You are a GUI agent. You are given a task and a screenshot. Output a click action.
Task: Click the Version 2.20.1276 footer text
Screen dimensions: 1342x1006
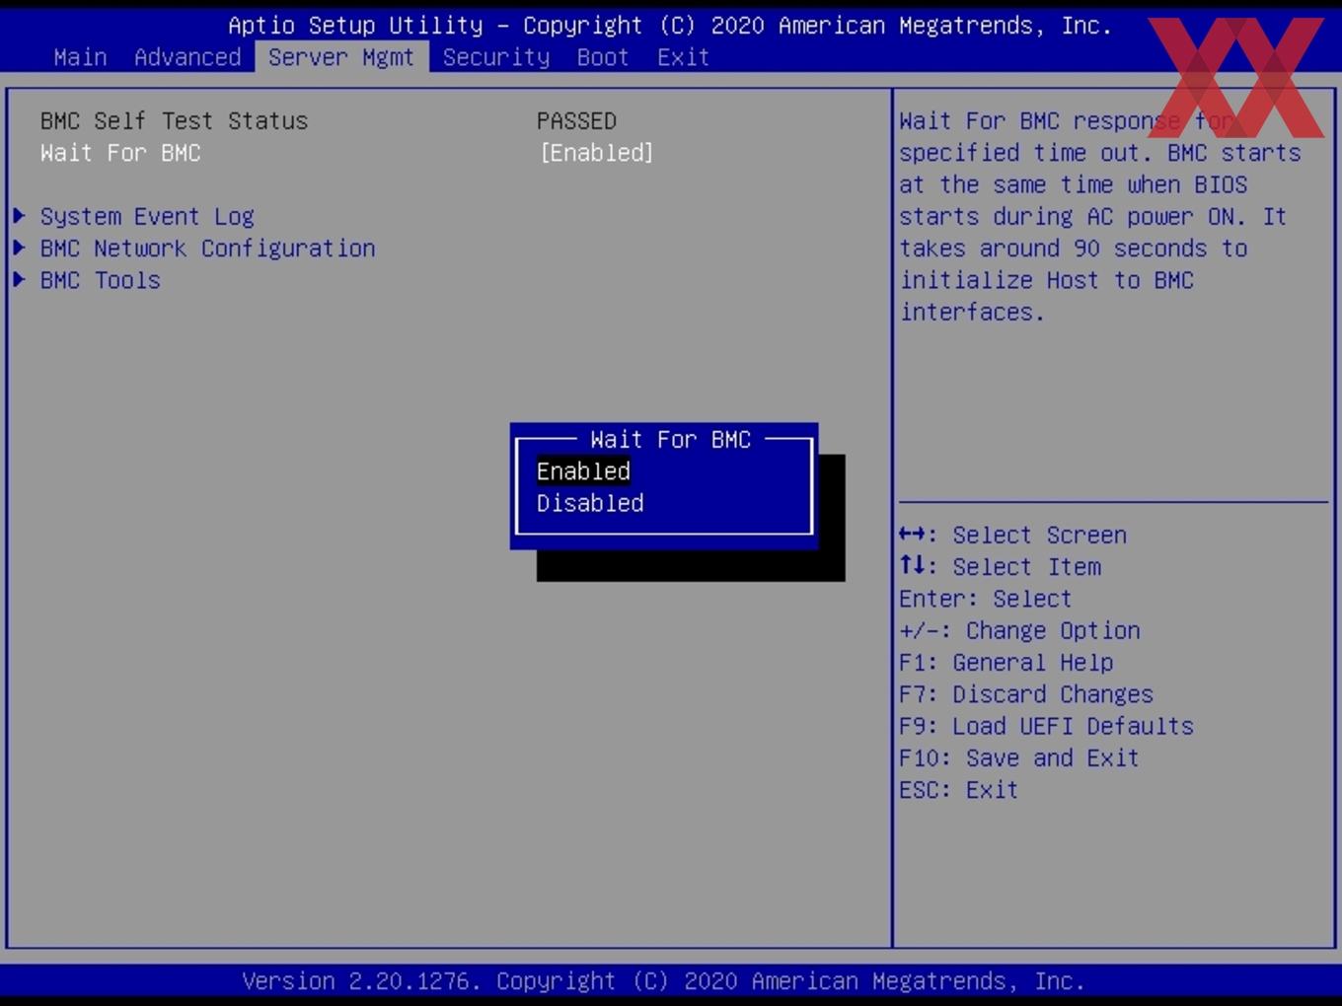pos(663,981)
